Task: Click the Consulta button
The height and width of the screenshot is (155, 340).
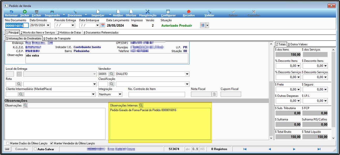Action: (x=21, y=149)
